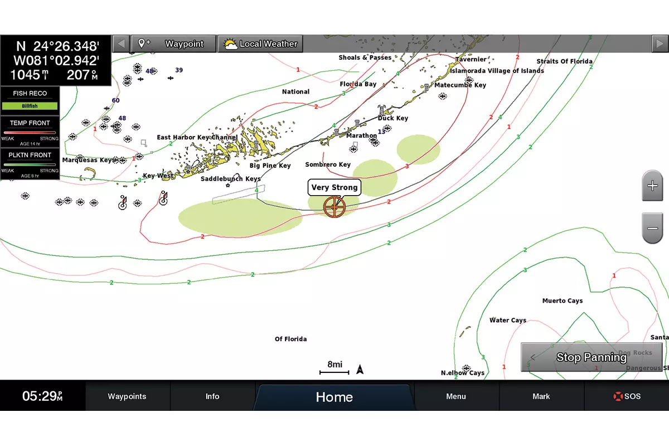669x446 pixels.
Task: Click the Stop Panning button
Action: pos(592,357)
